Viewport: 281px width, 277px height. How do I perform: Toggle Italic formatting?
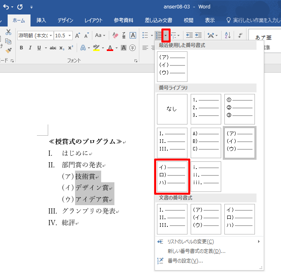(x=30, y=48)
